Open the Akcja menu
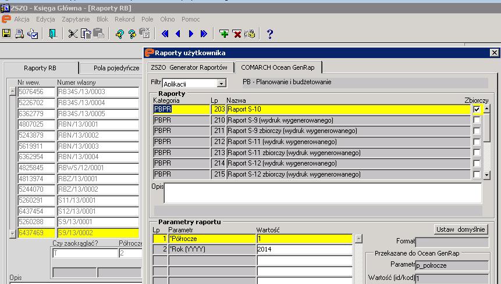Image resolution: width=501 pixels, height=284 pixels. coord(22,19)
